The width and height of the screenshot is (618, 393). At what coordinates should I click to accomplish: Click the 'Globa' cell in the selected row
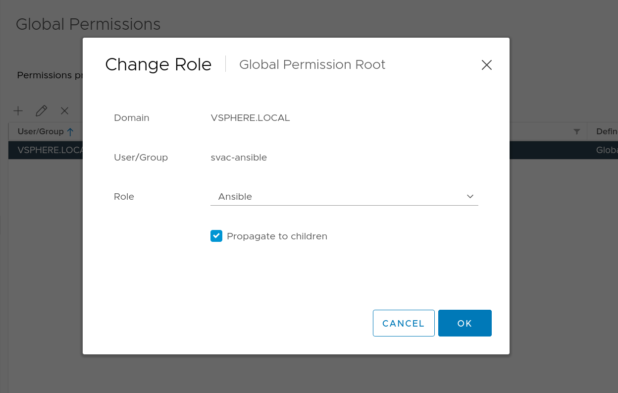607,150
